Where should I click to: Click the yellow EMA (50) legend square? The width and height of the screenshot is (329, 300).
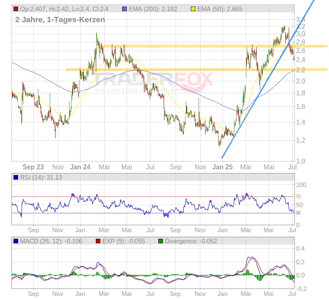click(x=192, y=9)
